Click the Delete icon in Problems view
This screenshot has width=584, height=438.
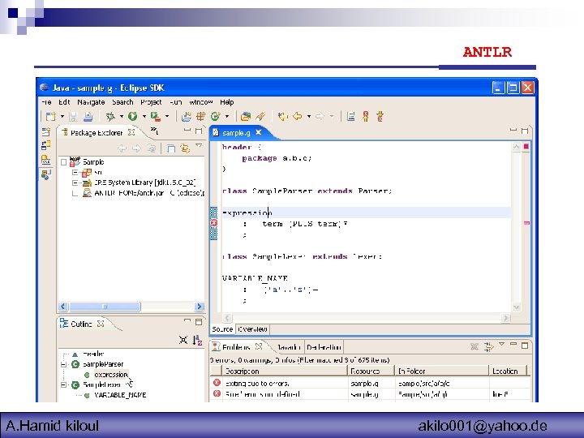tap(474, 347)
